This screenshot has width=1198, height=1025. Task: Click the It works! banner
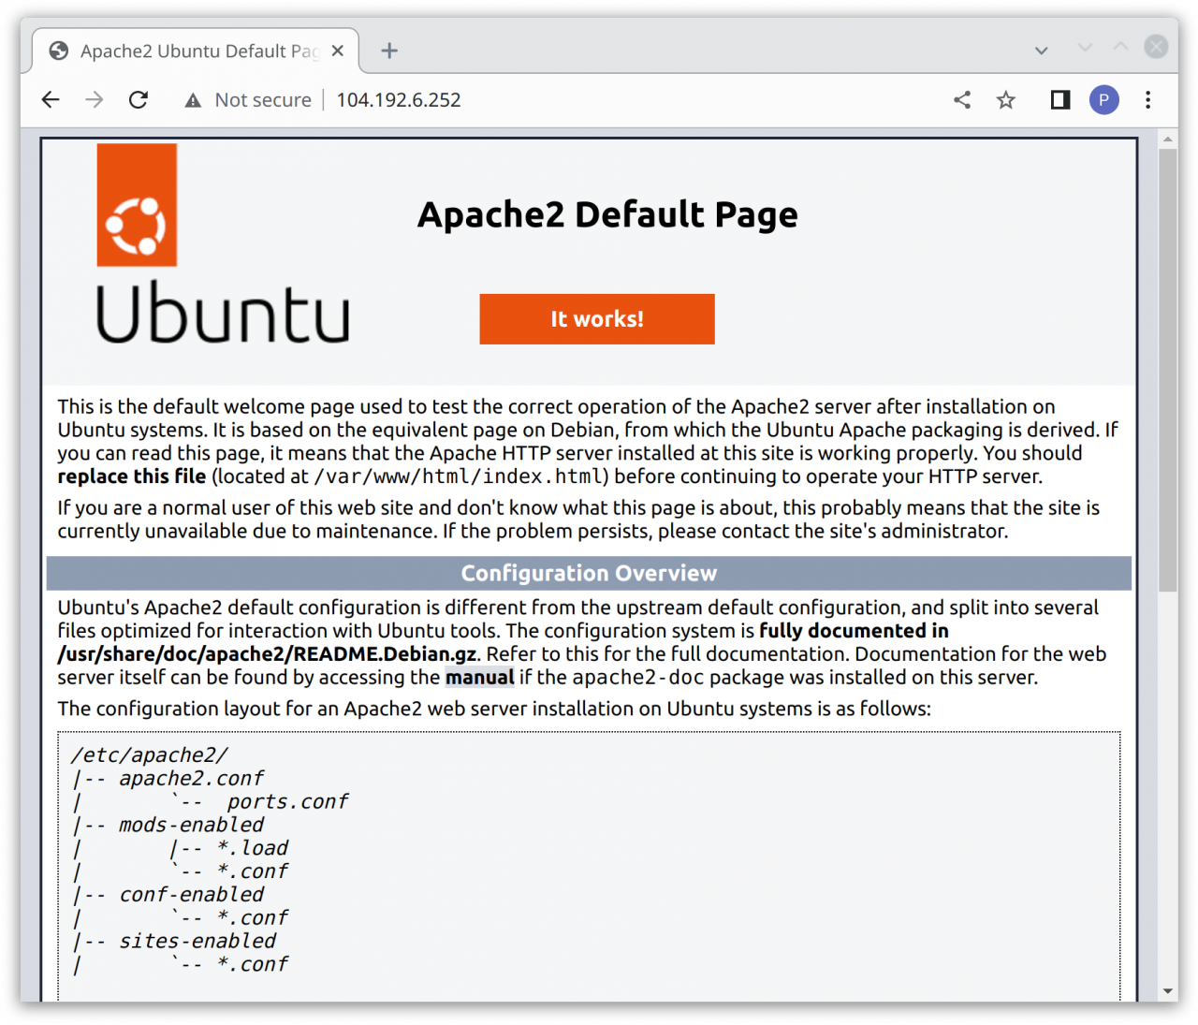point(597,318)
